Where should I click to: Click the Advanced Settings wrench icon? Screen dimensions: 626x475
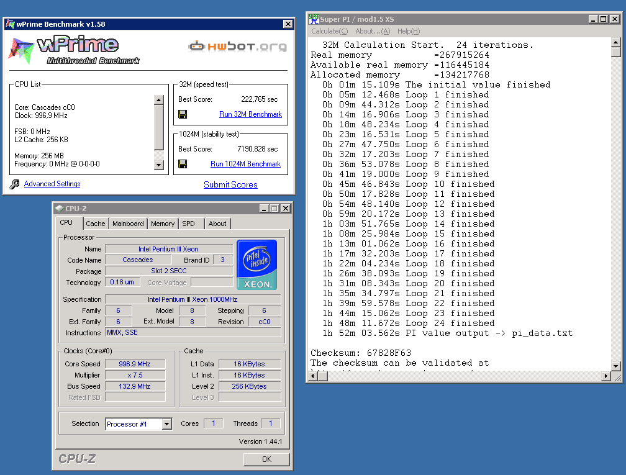[x=14, y=184]
